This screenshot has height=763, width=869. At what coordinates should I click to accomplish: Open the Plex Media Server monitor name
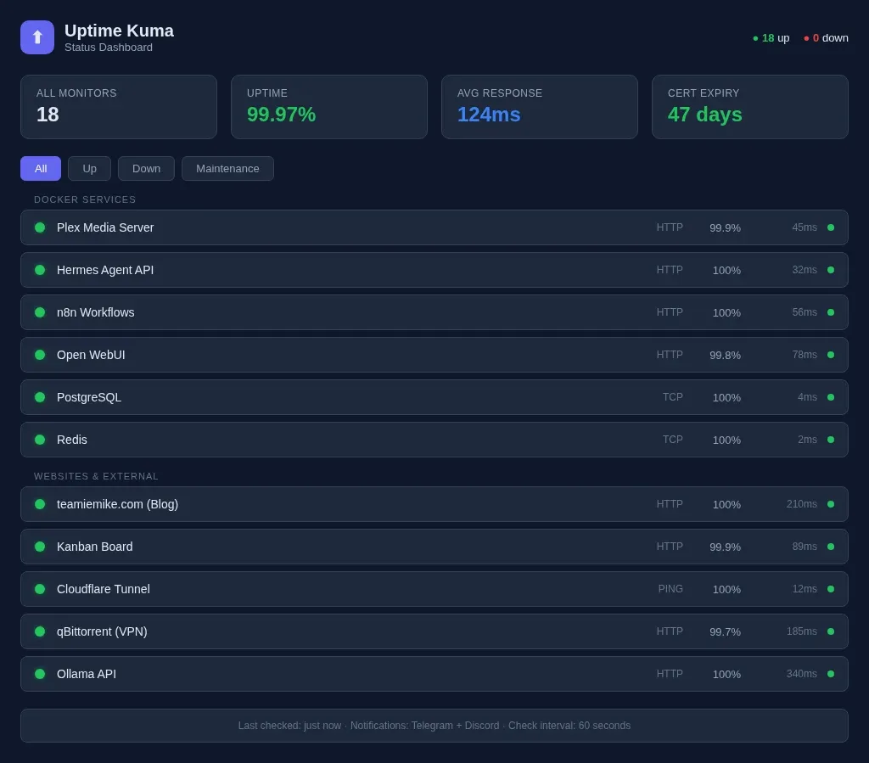[105, 227]
